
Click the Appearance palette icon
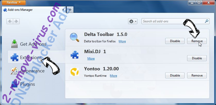click(14, 71)
